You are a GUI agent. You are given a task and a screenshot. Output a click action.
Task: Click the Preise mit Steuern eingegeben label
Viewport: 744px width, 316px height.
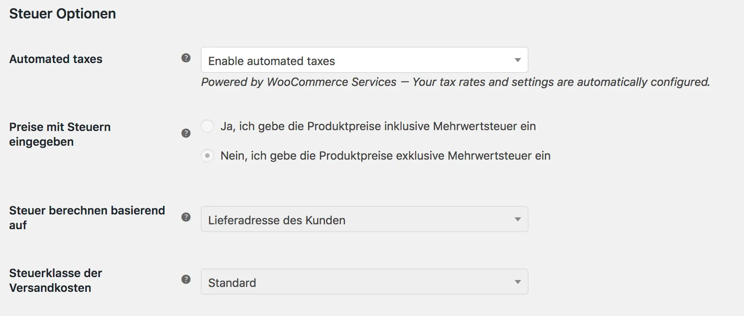click(60, 134)
